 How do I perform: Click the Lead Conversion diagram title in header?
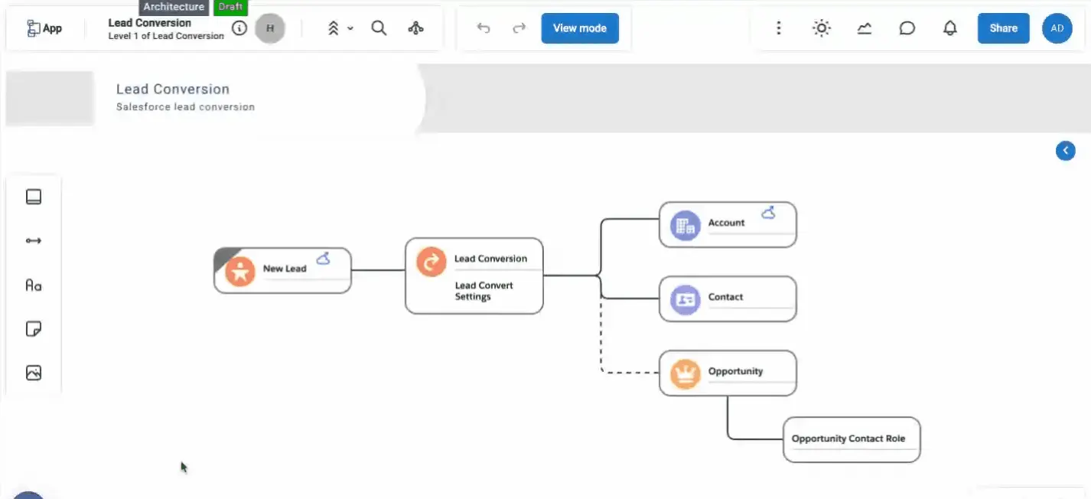coord(150,23)
